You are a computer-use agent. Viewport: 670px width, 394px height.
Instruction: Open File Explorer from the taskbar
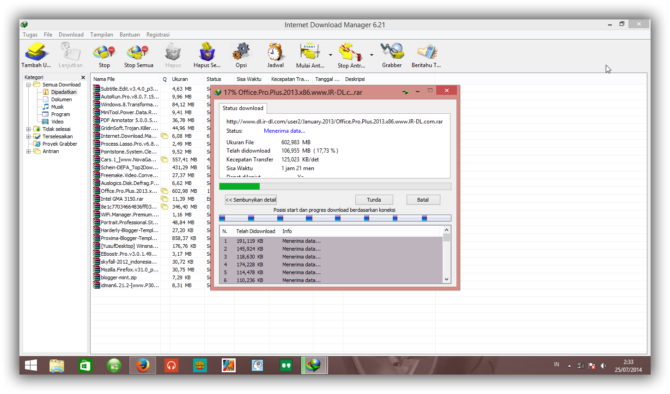[57, 366]
